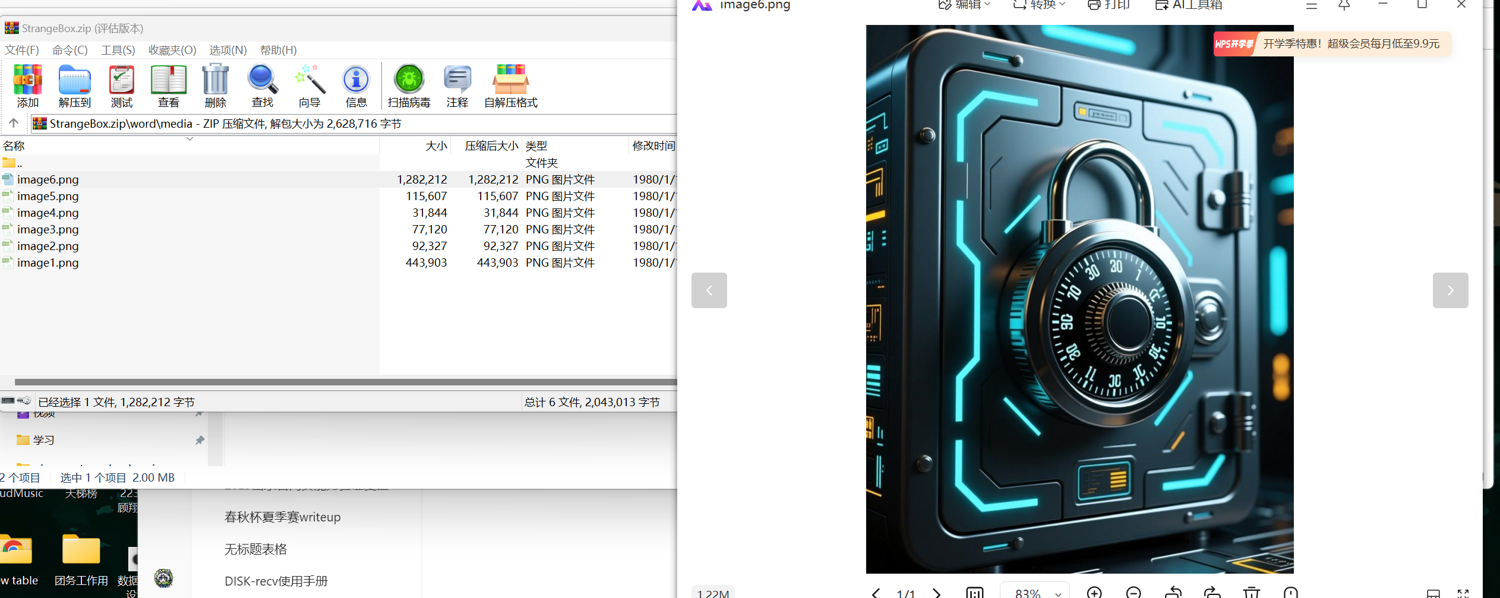Click the 扫描病毒 (Virus Scan) icon

pyautogui.click(x=409, y=86)
